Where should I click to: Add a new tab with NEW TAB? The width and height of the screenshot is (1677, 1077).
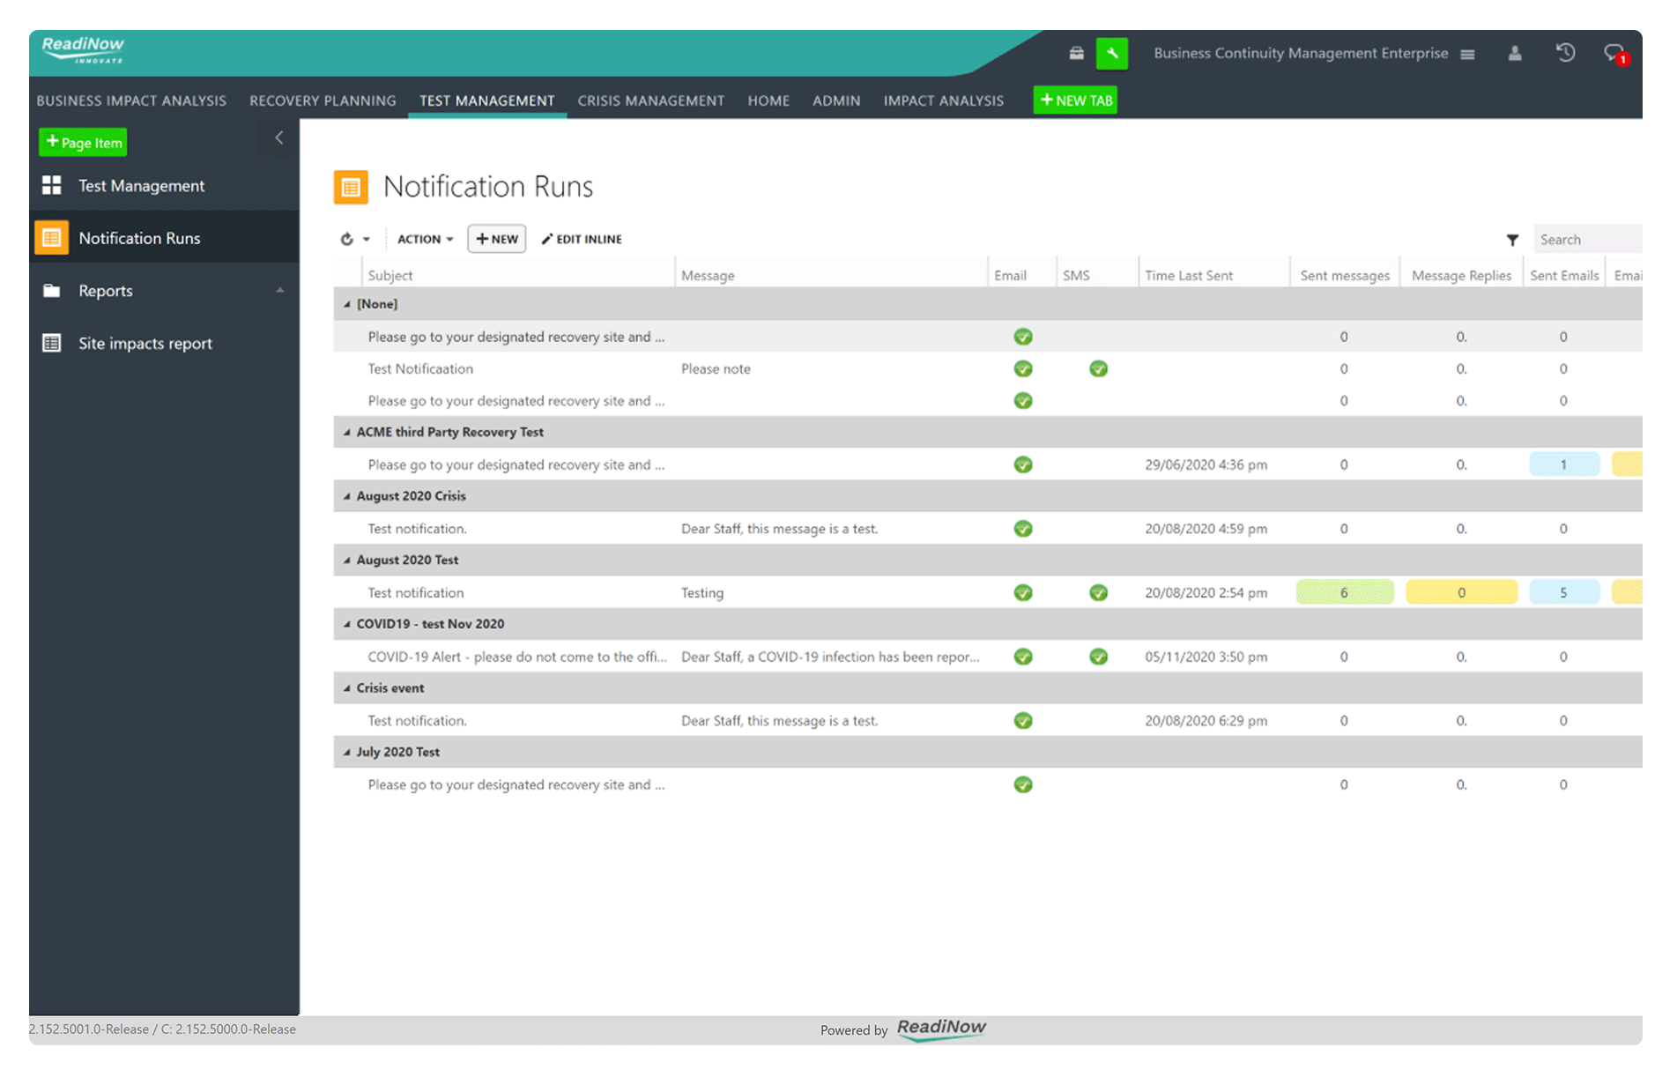pos(1075,100)
